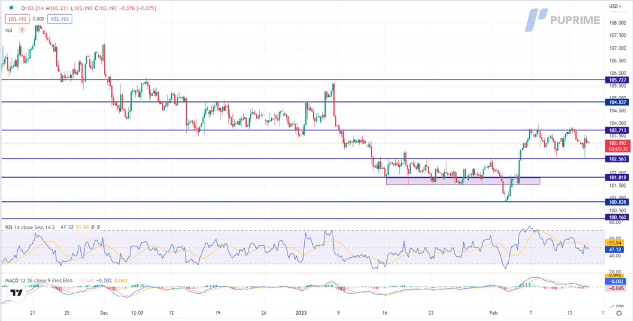Image resolution: width=633 pixels, height=321 pixels.
Task: Click the 102.563 horizontal line price label
Action: pyautogui.click(x=617, y=159)
